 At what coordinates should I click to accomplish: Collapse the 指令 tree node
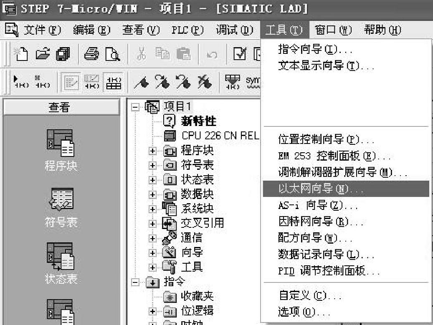tap(135, 282)
